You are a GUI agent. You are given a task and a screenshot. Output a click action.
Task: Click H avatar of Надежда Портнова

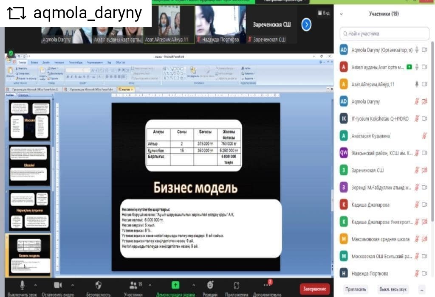tap(344, 273)
